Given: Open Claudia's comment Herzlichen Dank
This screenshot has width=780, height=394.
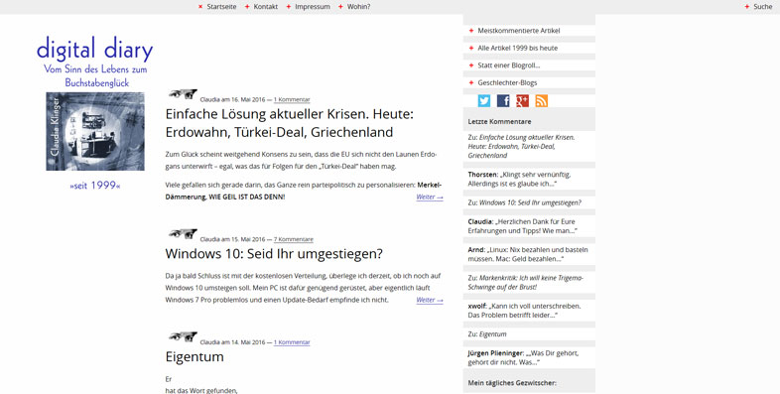Looking at the screenshot, I should pyautogui.click(x=522, y=226).
